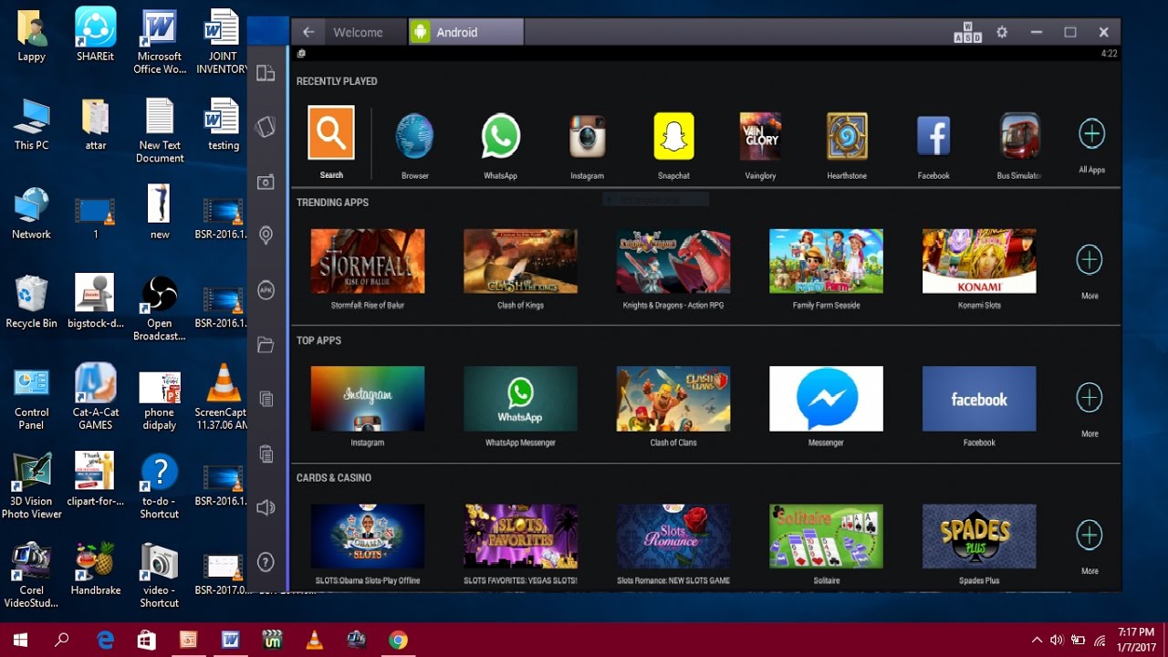Select the 3D Vision Photo Viewer shortcut
Image resolution: width=1168 pixels, height=657 pixels.
tap(32, 486)
